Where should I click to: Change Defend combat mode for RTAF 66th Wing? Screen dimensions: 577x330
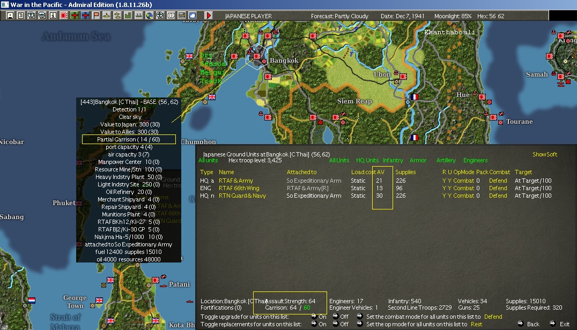pos(498,188)
